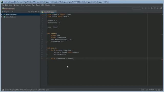Select multi-tasking.py in project tree

click(x=11, y=15)
